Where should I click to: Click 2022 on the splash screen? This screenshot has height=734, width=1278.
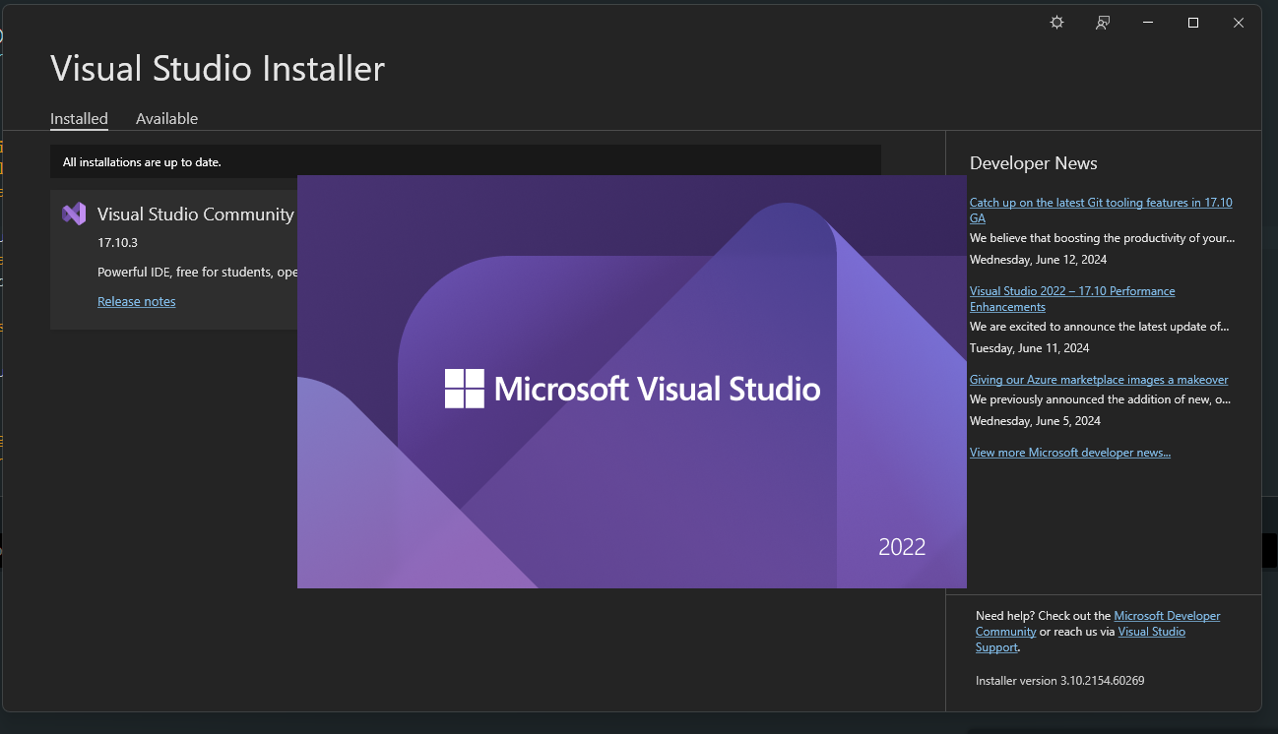[902, 547]
